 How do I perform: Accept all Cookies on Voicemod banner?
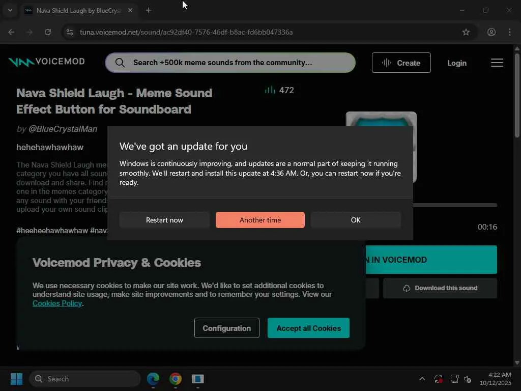308,328
